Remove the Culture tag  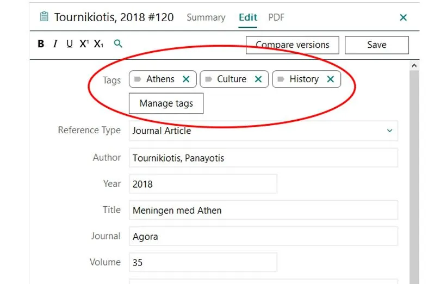(258, 79)
